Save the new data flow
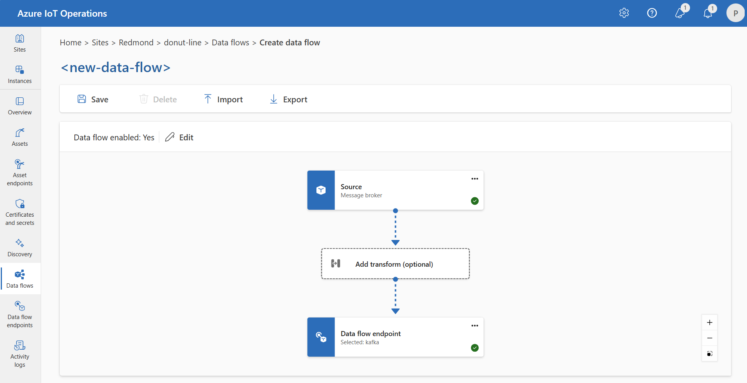Screen dimensions: 747x383 click(93, 99)
